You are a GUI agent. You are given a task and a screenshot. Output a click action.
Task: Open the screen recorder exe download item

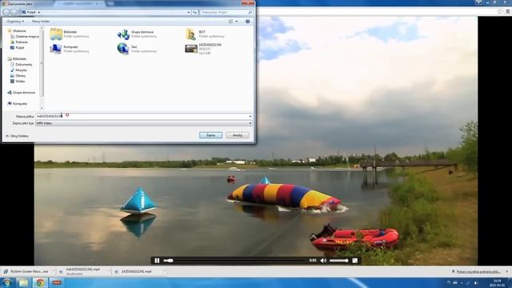(x=26, y=271)
